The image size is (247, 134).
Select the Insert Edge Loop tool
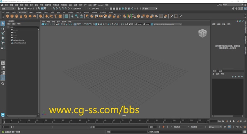pyautogui.click(x=176, y=16)
